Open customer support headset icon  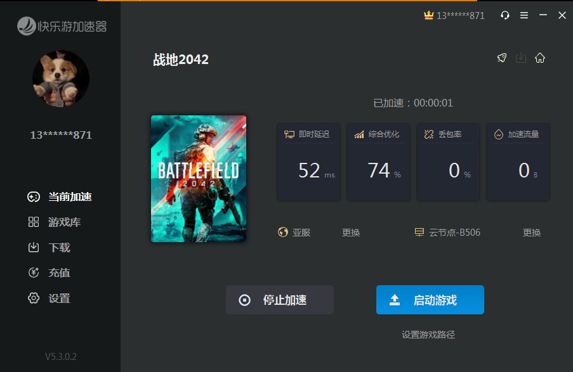click(x=505, y=15)
